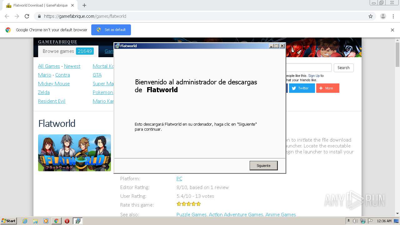Viewport: 400px width, 225px height.
Task: Open Opera taskbar icon
Action: [67, 221]
